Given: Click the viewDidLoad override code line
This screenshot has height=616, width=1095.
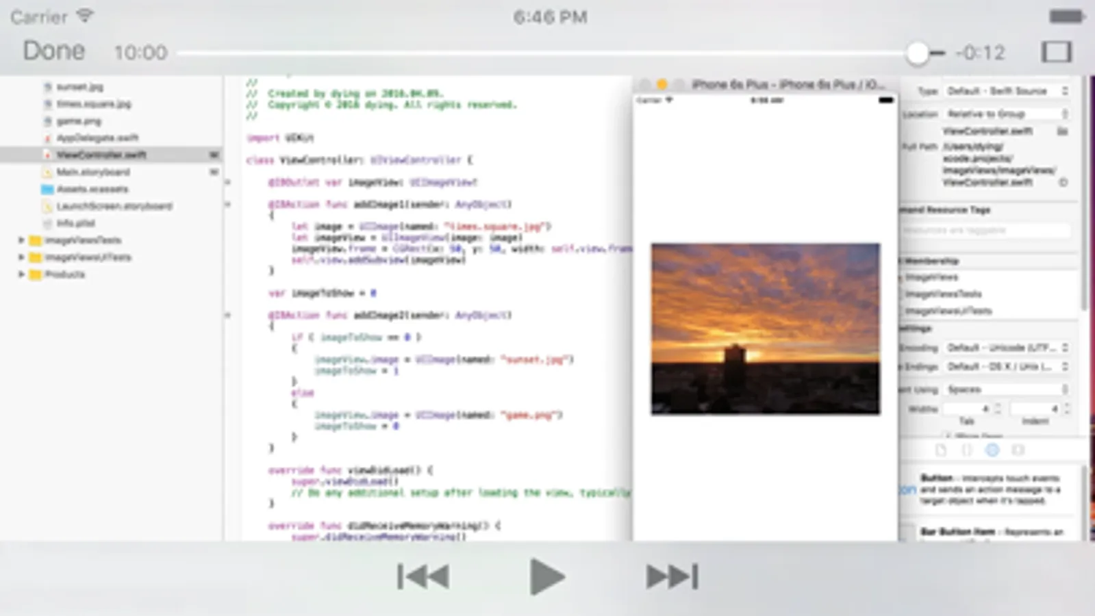Looking at the screenshot, I should (350, 471).
